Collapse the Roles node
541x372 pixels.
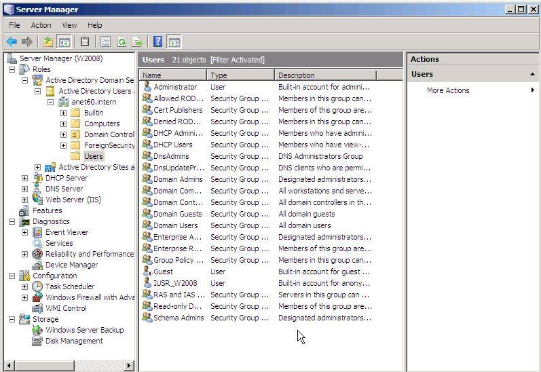(12, 69)
